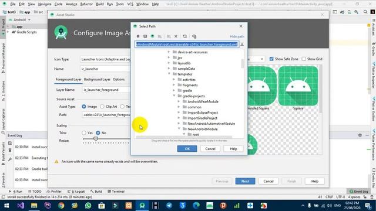376x211 pixels.
Task: Click the IDE search magnifier icon
Action: point(365,12)
